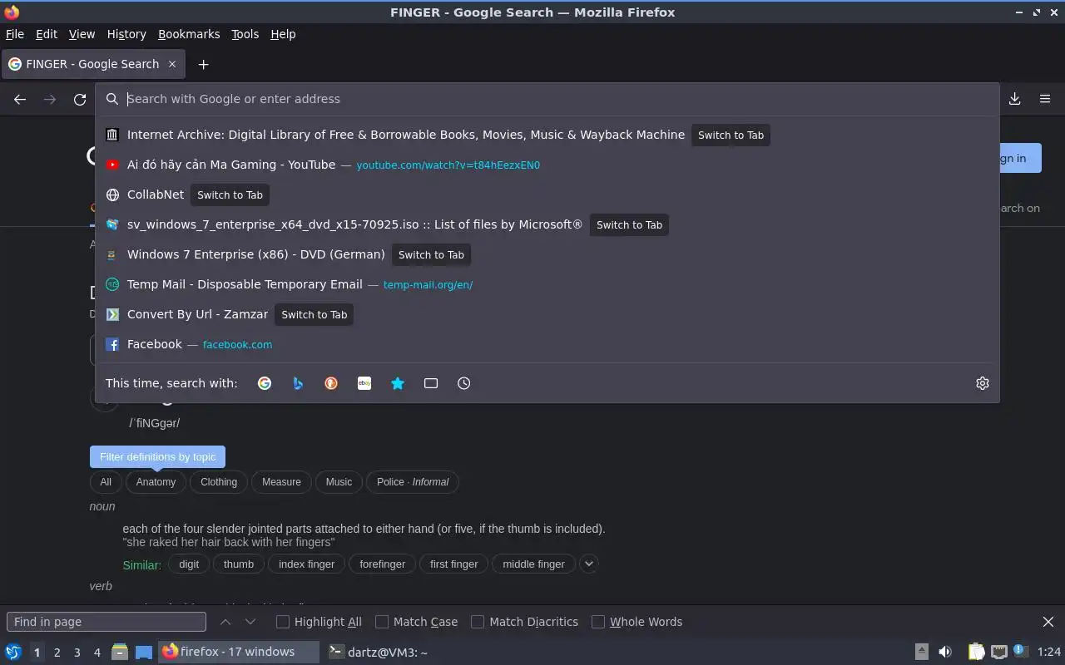The image size is (1065, 665).
Task: Switch to Internet Archive tab suggestion
Action: pyautogui.click(x=547, y=135)
